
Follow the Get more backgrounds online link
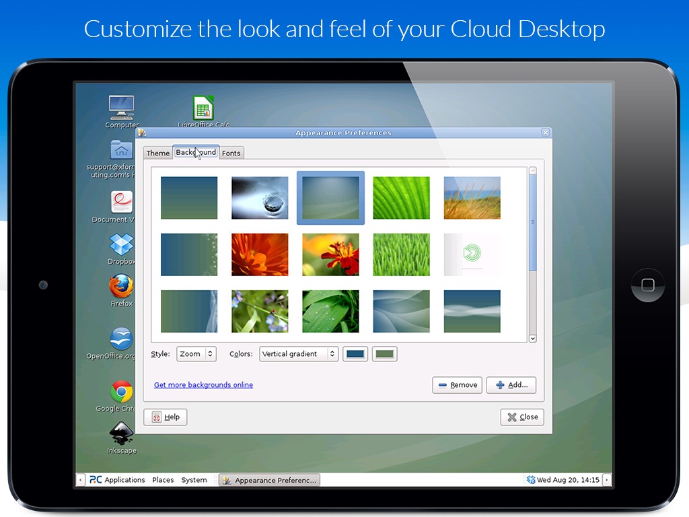pos(203,384)
